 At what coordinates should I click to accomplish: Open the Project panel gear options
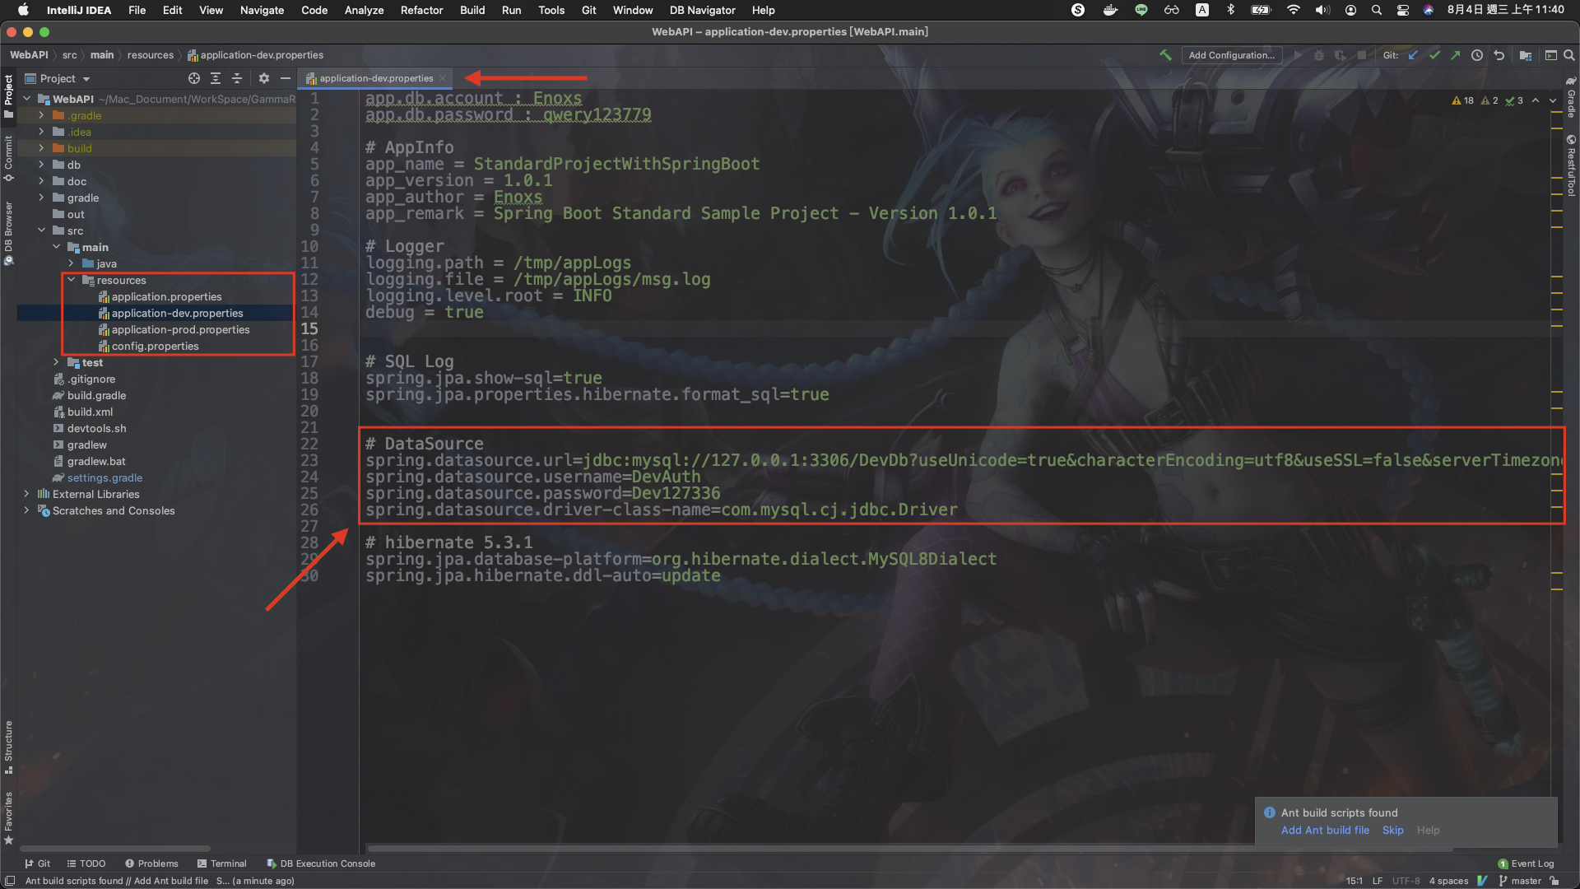(264, 78)
